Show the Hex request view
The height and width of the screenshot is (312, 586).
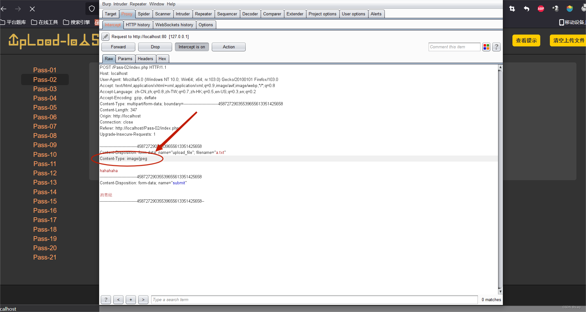click(162, 59)
